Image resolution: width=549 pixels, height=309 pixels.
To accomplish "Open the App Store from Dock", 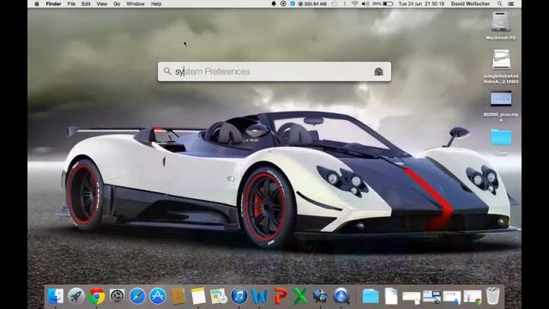I will pyautogui.click(x=158, y=296).
